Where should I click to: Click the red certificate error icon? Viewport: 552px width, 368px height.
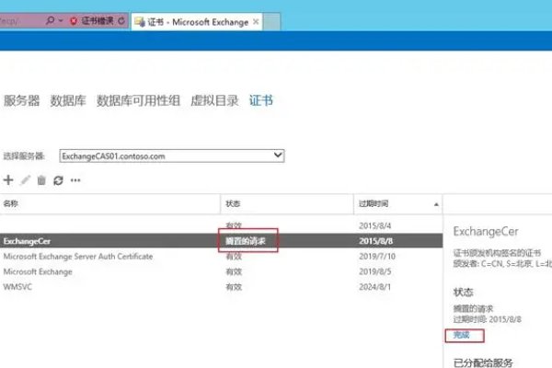(x=74, y=21)
